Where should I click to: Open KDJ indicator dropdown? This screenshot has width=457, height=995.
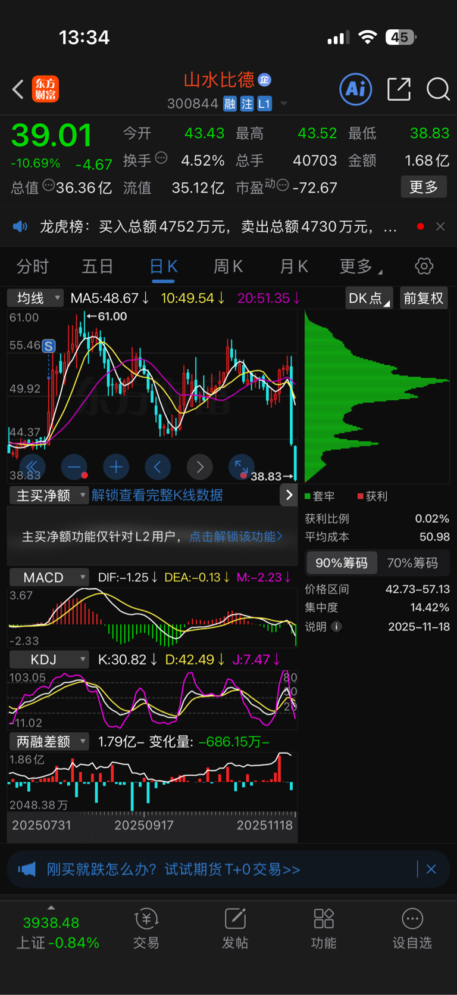pos(49,660)
